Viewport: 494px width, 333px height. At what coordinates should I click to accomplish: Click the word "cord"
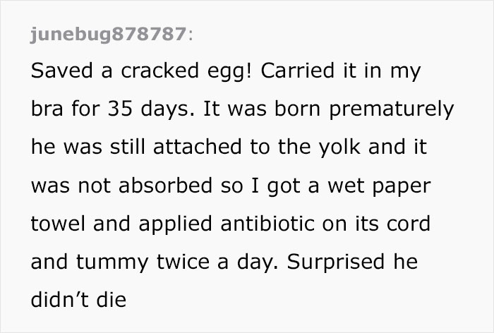point(409,224)
